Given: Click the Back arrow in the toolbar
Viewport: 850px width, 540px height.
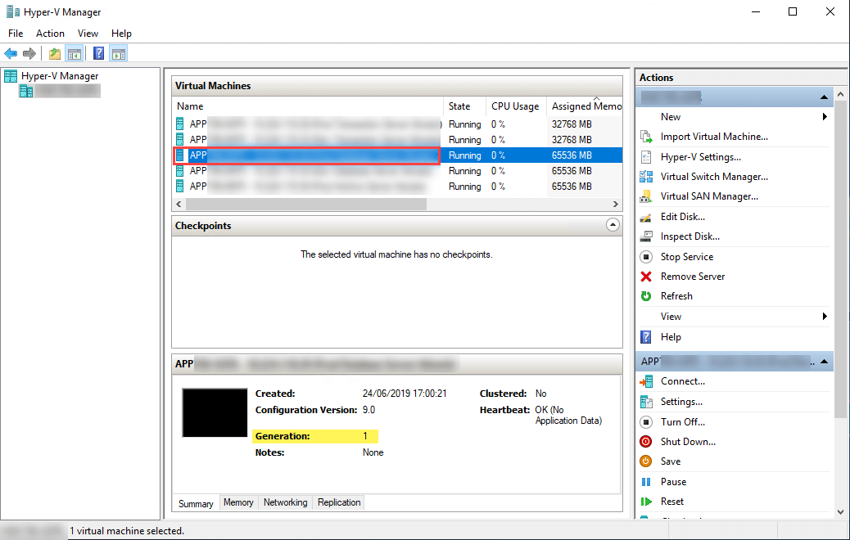Looking at the screenshot, I should (x=11, y=54).
